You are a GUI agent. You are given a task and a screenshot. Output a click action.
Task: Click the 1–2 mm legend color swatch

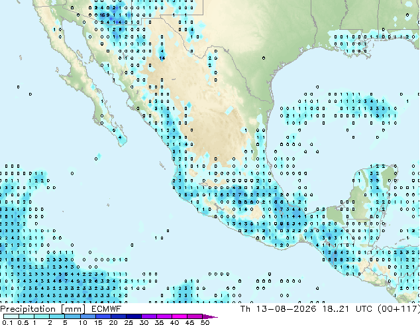42,316
